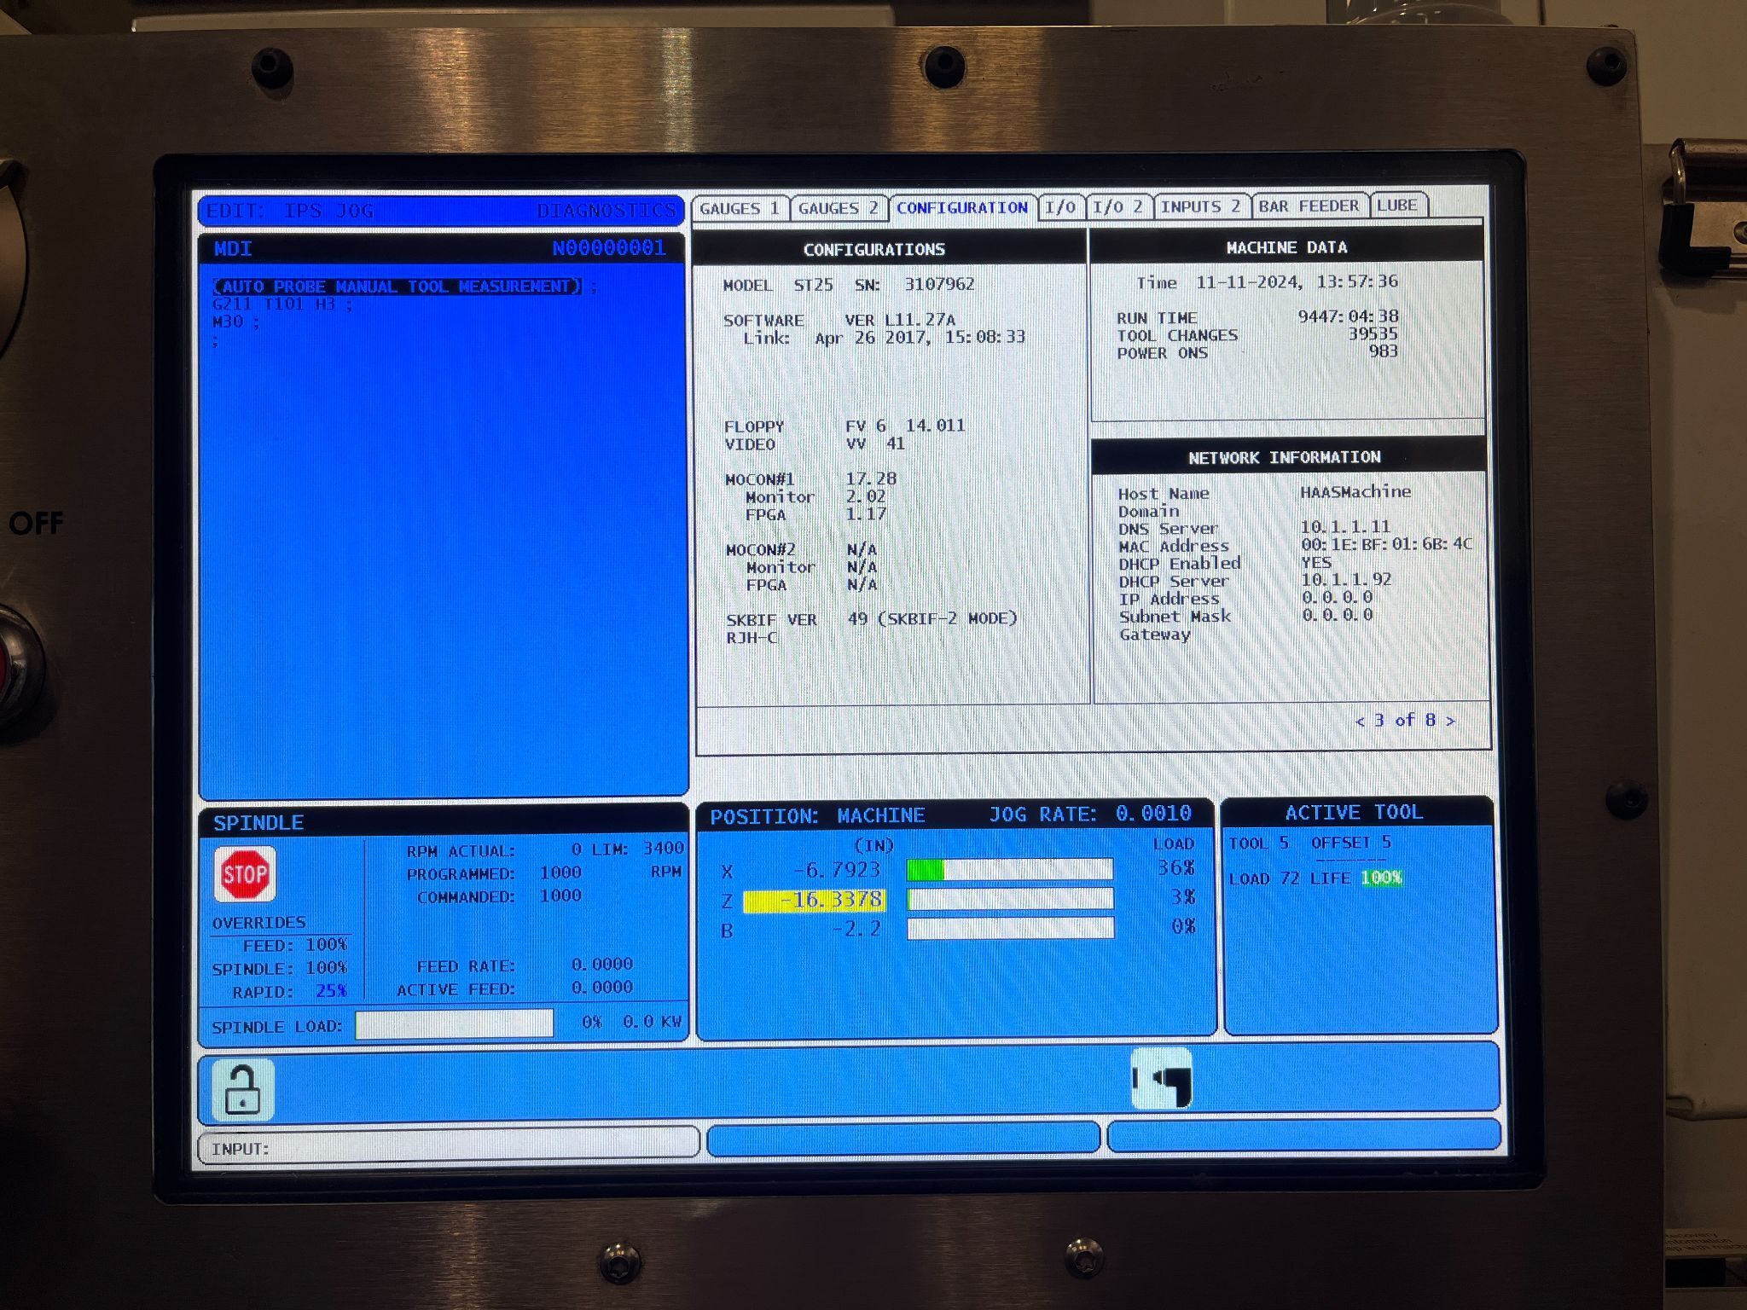
Task: Click the DNS Server value 10.1.1.11
Action: coord(1345,526)
